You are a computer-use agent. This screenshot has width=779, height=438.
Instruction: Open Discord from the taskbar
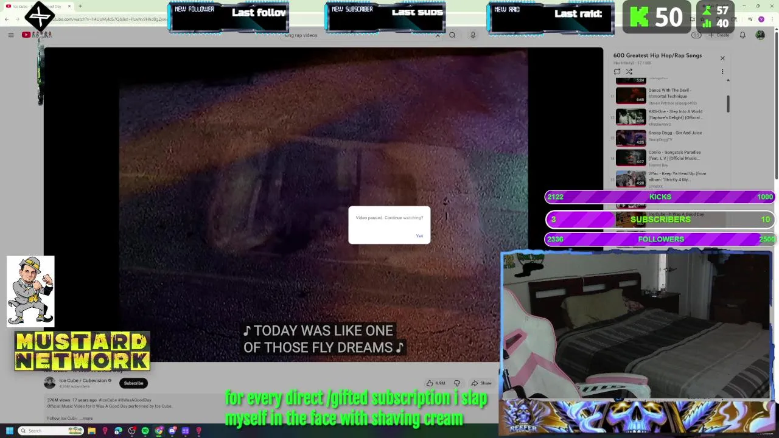(172, 431)
